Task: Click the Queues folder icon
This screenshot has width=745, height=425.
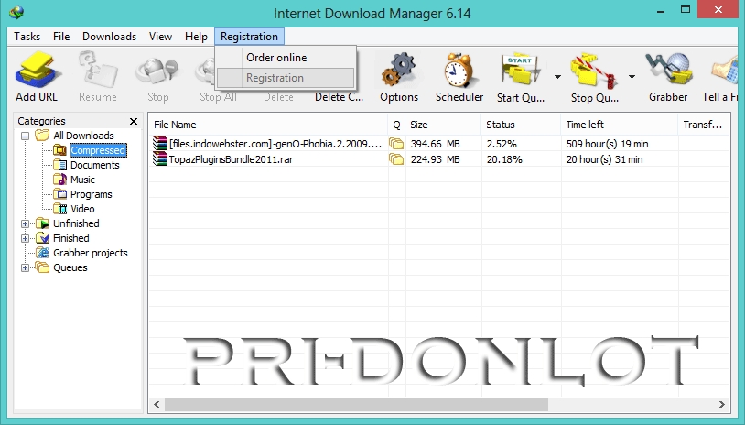Action: [43, 267]
